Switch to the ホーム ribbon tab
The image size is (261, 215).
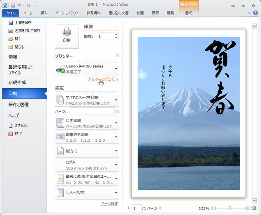tap(28, 13)
